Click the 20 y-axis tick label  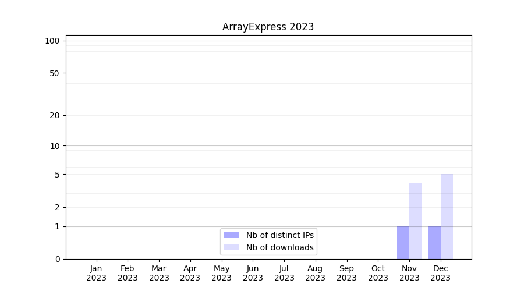54,115
